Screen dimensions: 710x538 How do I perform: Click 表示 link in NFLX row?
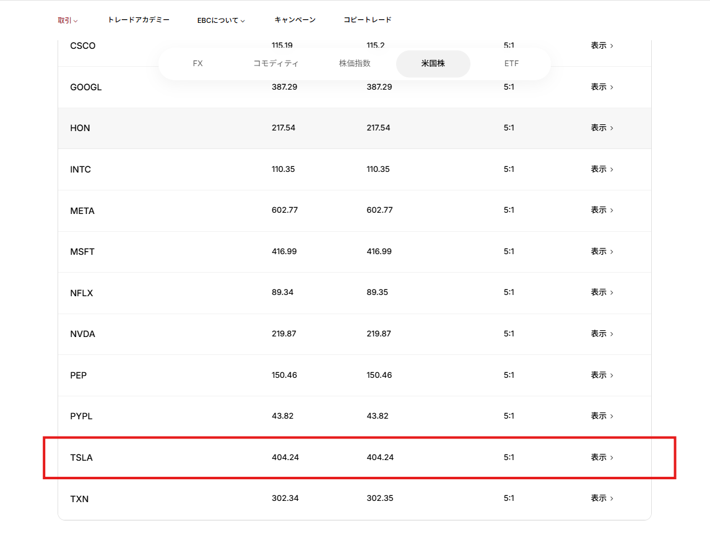(x=602, y=292)
